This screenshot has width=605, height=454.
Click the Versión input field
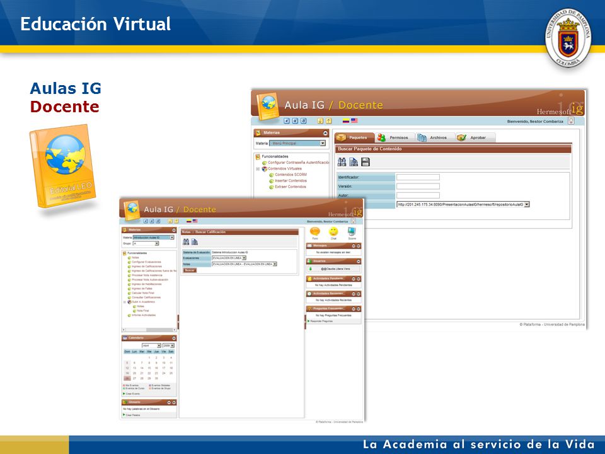[418, 187]
